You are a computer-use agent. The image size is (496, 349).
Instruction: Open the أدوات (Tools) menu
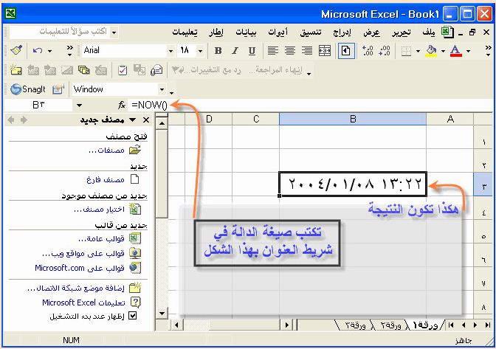pos(278,32)
